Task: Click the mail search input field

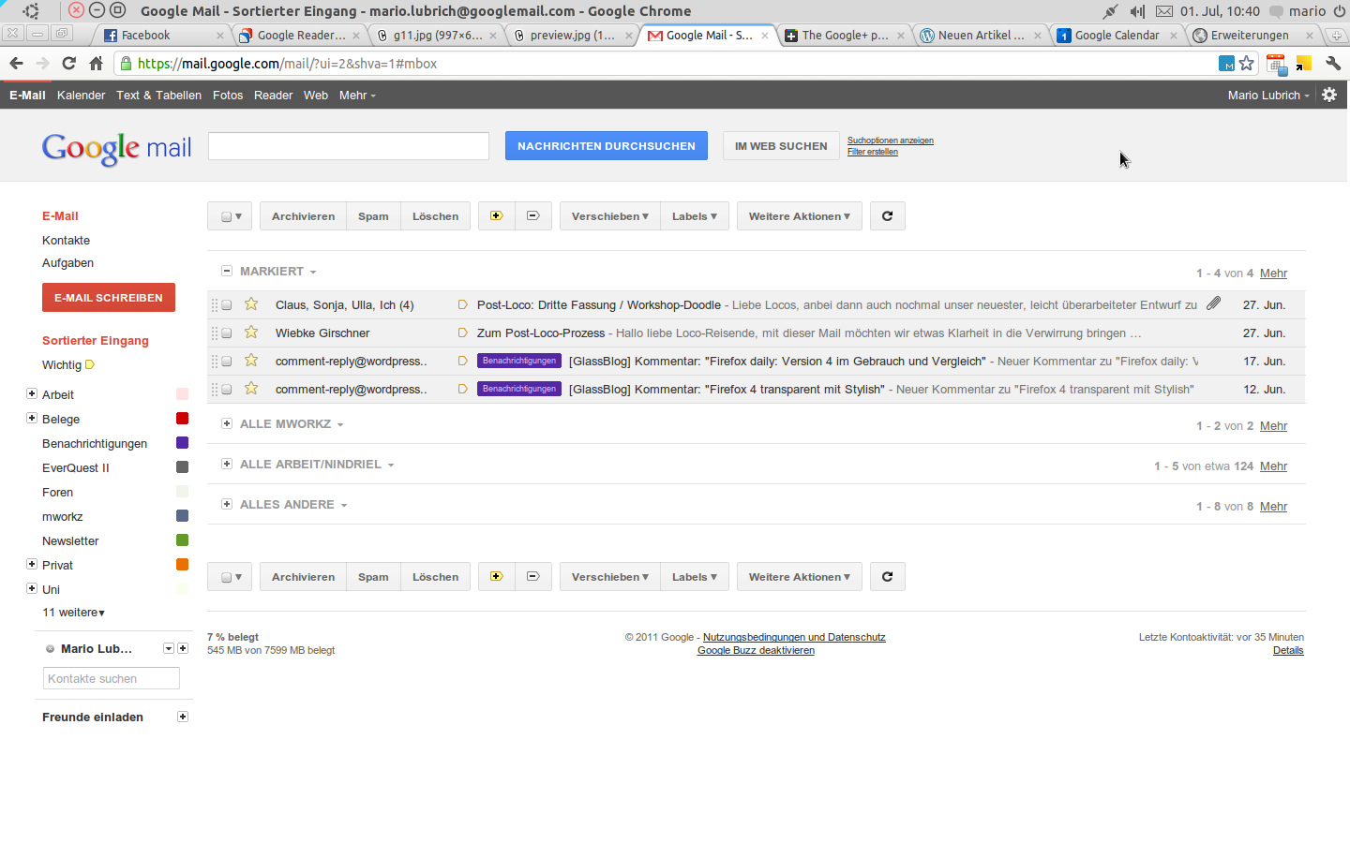Action: click(348, 146)
